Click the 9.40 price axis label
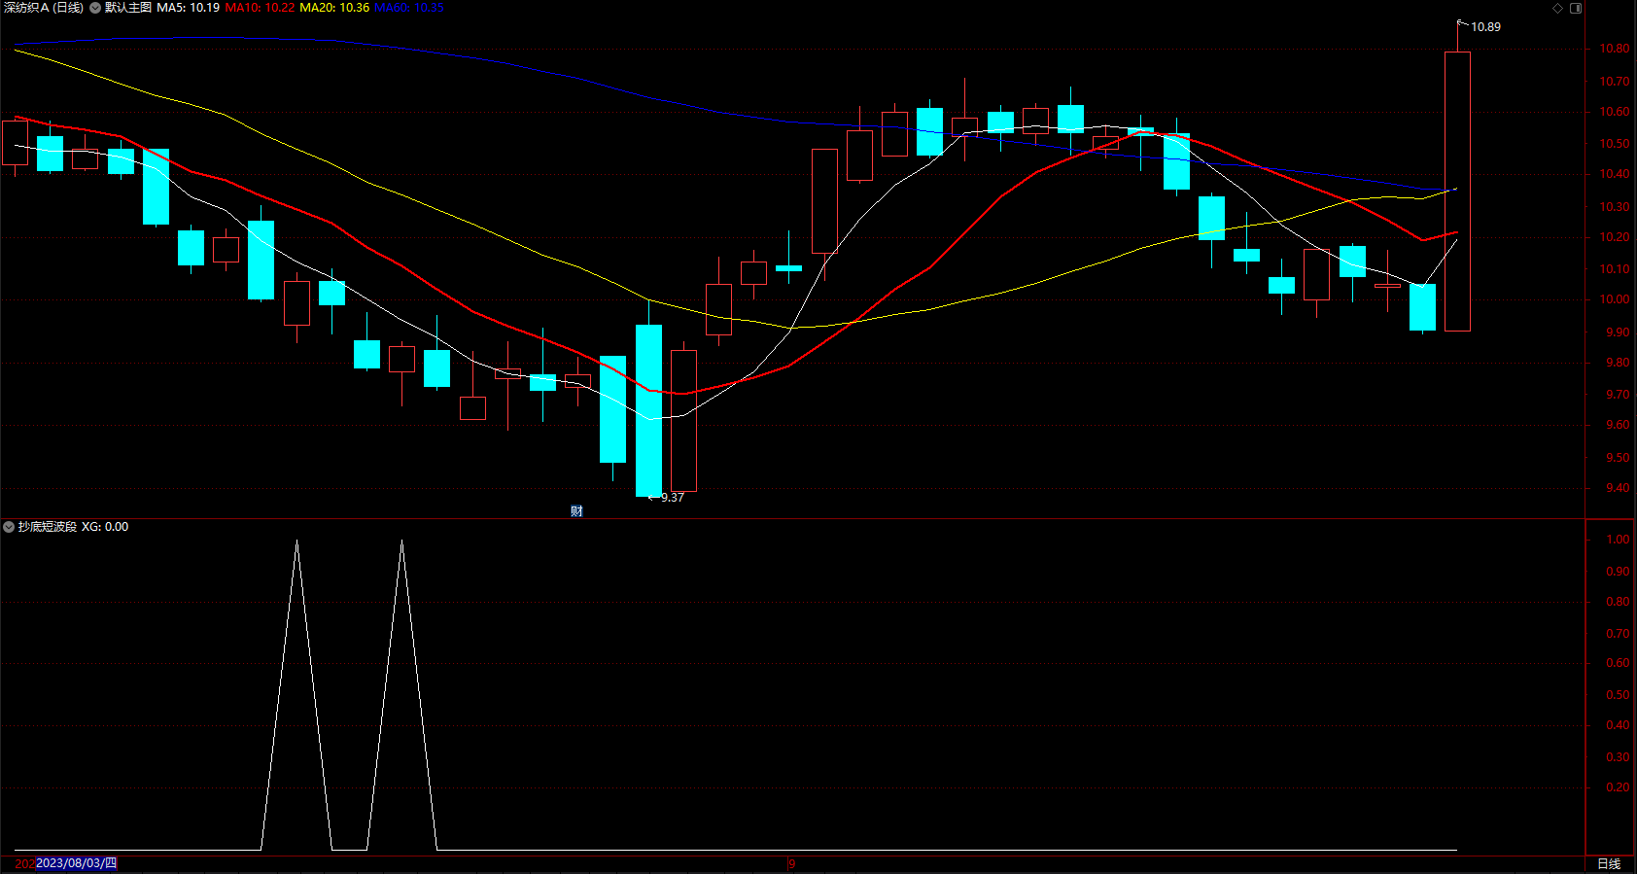The height and width of the screenshot is (874, 1637). [1618, 488]
